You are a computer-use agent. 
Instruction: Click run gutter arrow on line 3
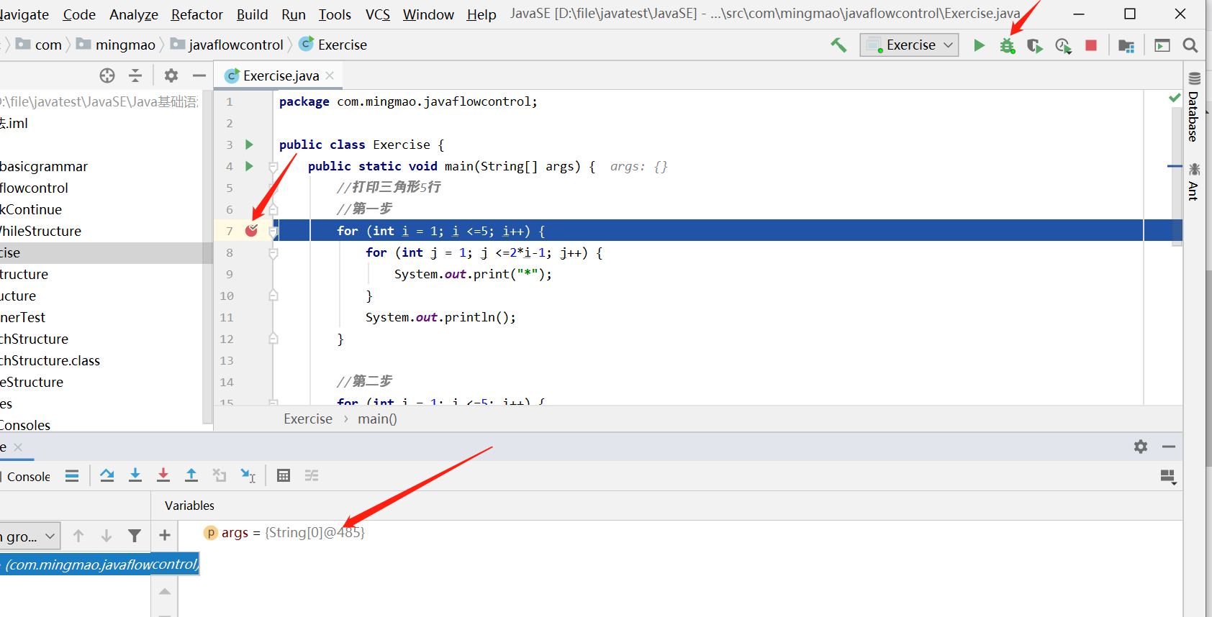coord(249,145)
